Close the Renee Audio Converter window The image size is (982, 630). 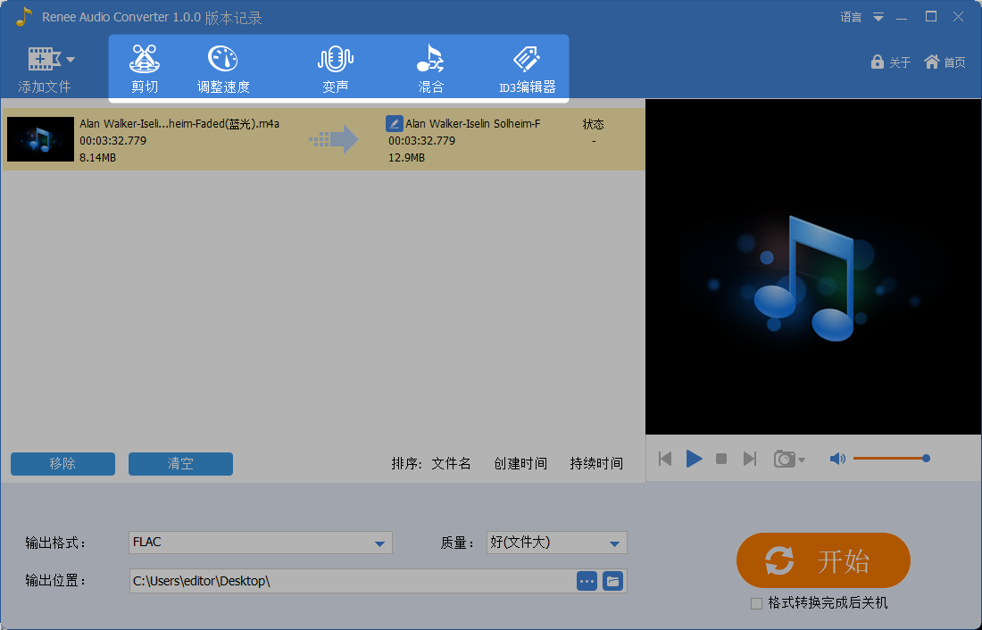(958, 17)
